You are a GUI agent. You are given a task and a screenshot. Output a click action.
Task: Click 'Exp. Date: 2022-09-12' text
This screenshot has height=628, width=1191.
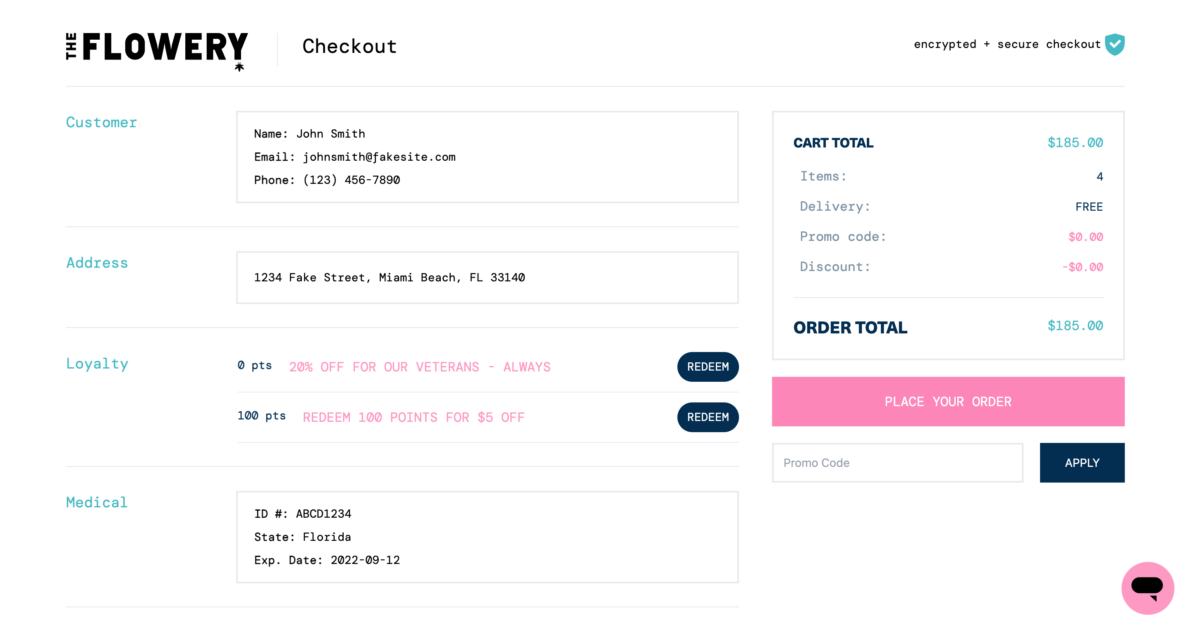327,560
